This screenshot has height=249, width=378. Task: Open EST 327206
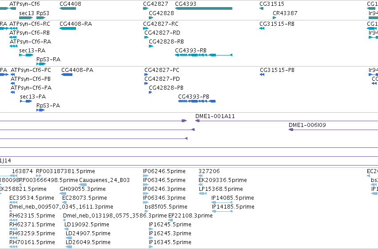(209, 171)
